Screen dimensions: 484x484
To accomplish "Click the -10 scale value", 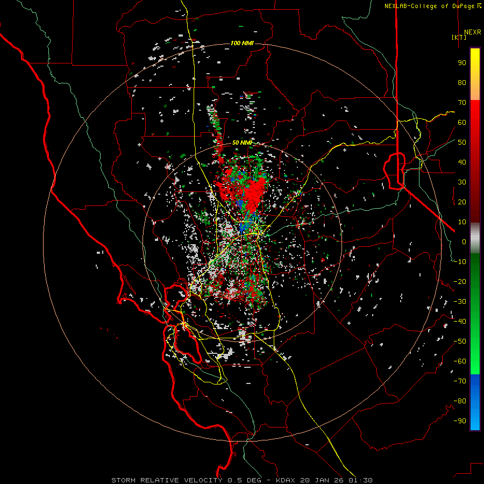I will (460, 262).
